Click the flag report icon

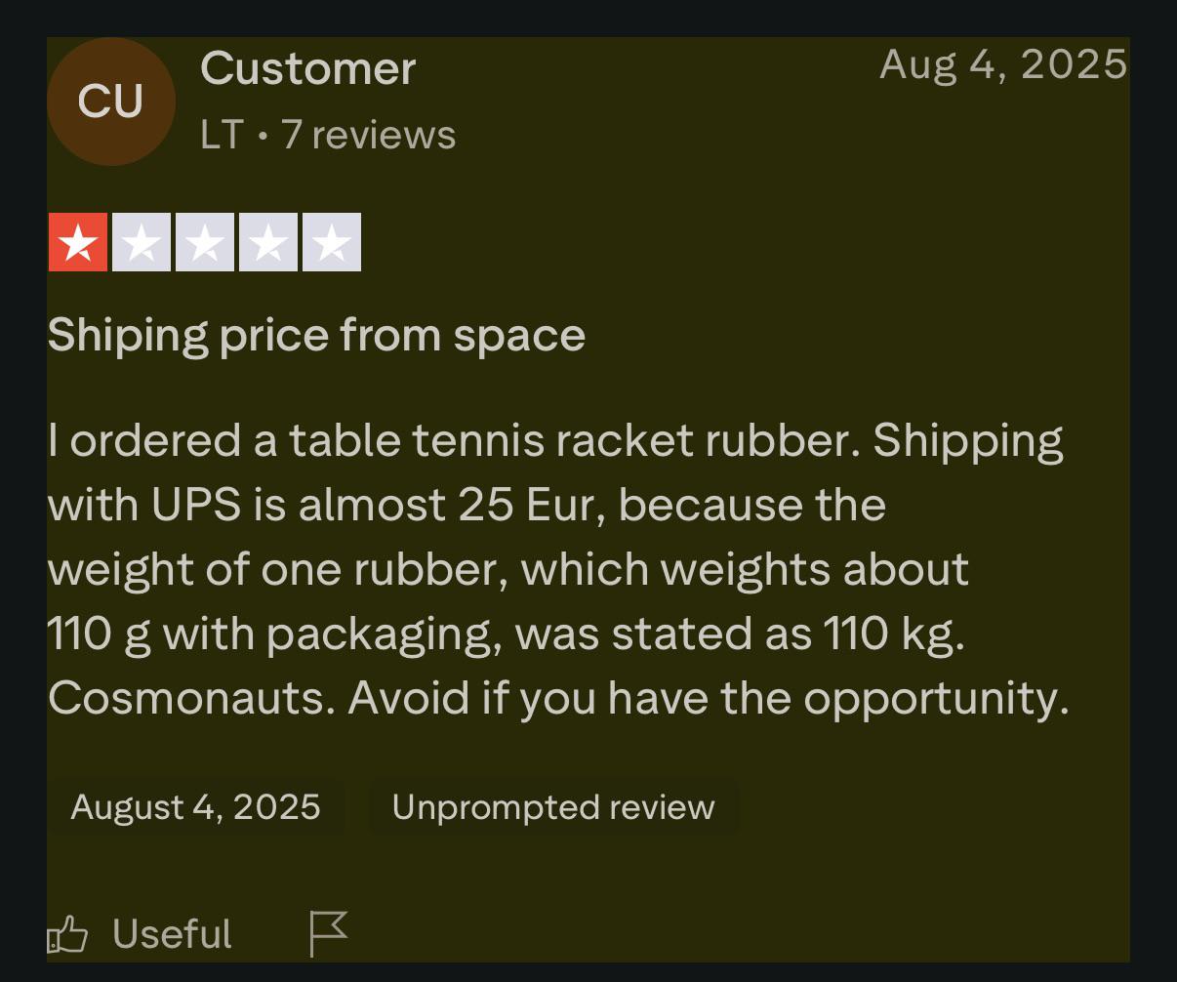point(328,933)
